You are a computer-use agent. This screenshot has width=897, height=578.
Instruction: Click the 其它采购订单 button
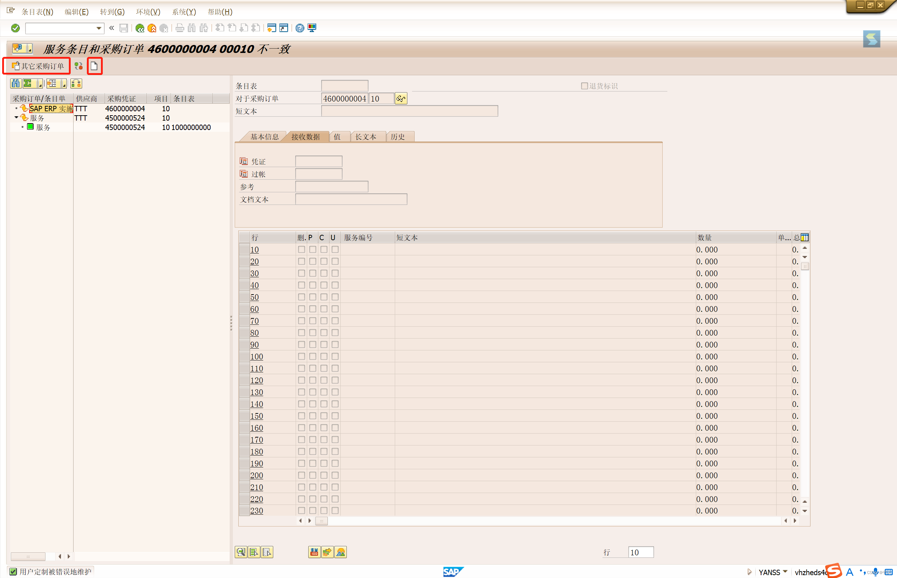pos(38,66)
